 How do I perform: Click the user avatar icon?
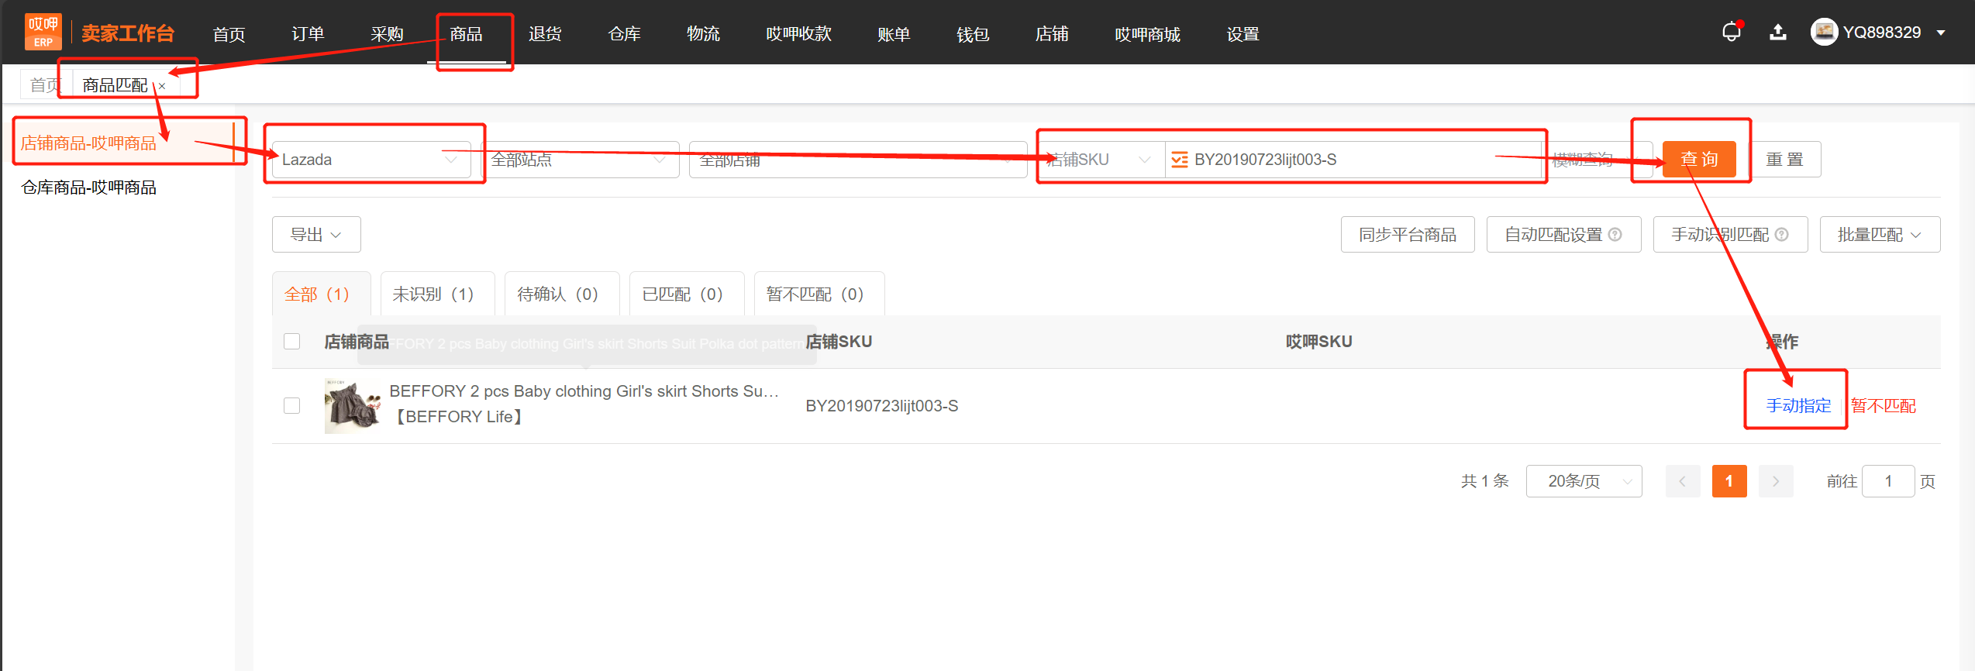[1824, 33]
